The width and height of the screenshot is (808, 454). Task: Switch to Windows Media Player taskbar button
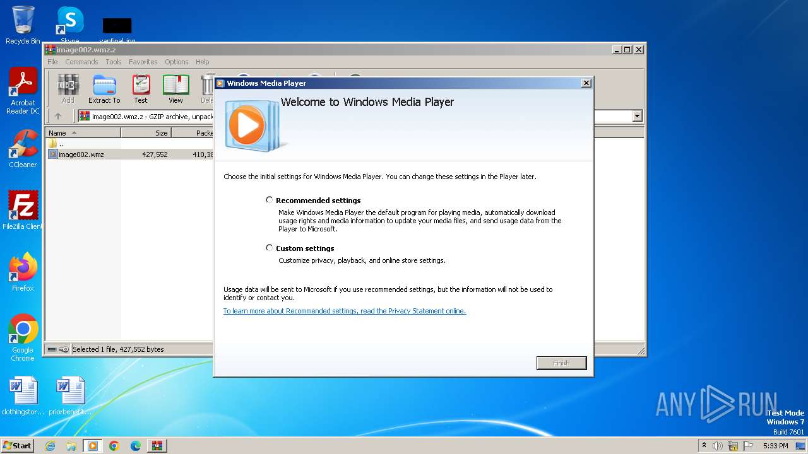[x=93, y=446]
